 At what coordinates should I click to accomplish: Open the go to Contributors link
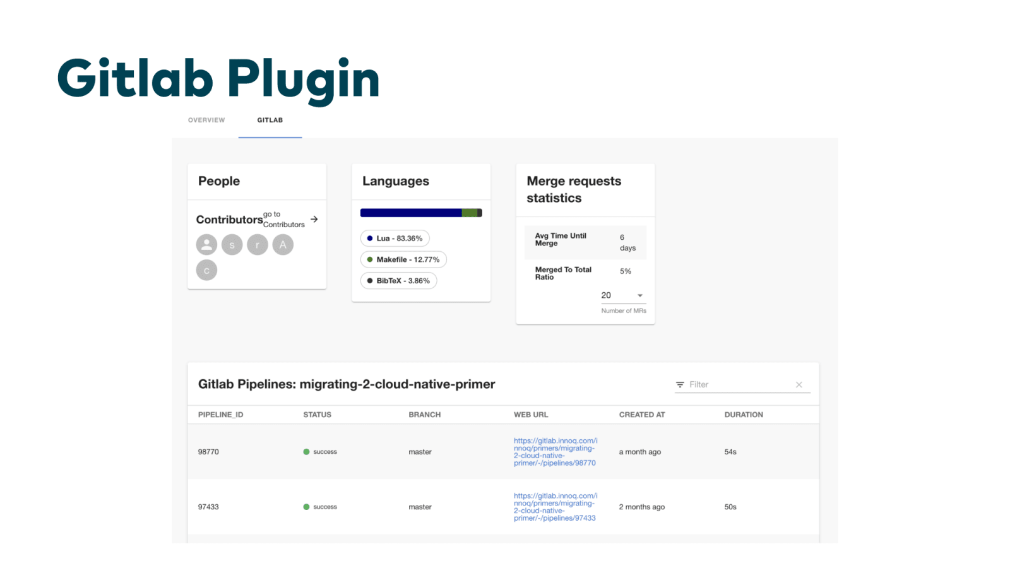pyautogui.click(x=284, y=220)
